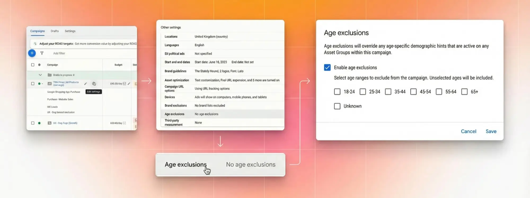Click the enlarged Age exclusions callout
This screenshot has height=198, width=530.
[220, 164]
